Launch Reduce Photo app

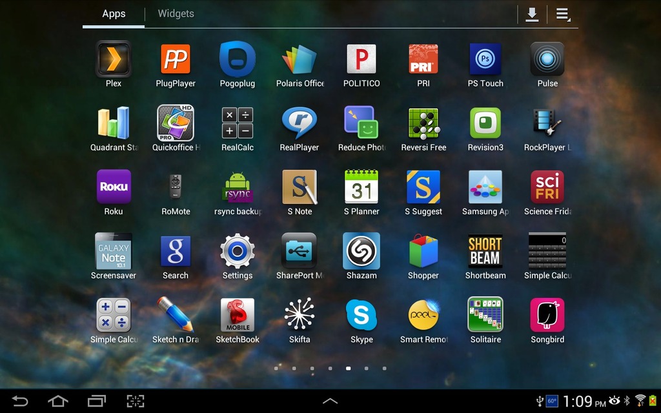361,123
